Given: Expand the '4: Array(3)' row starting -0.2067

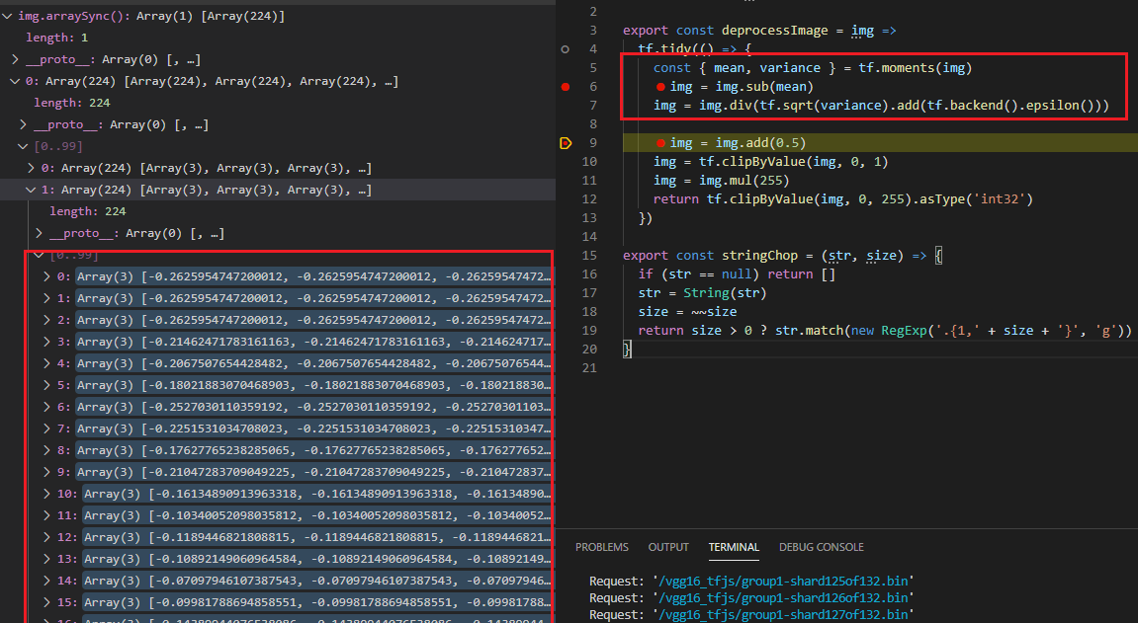Looking at the screenshot, I should coord(47,363).
